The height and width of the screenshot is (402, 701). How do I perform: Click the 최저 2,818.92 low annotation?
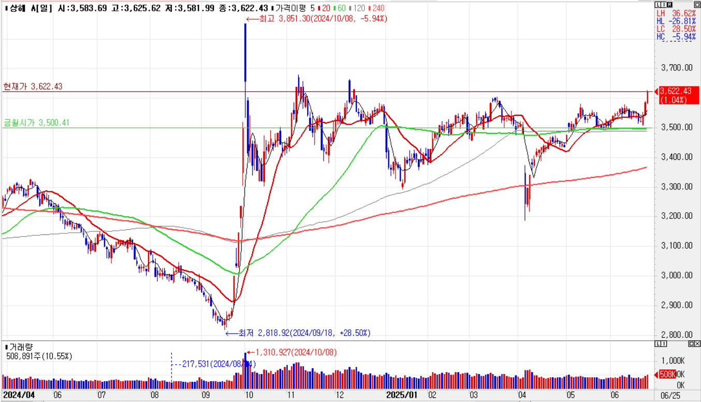[x=298, y=333]
